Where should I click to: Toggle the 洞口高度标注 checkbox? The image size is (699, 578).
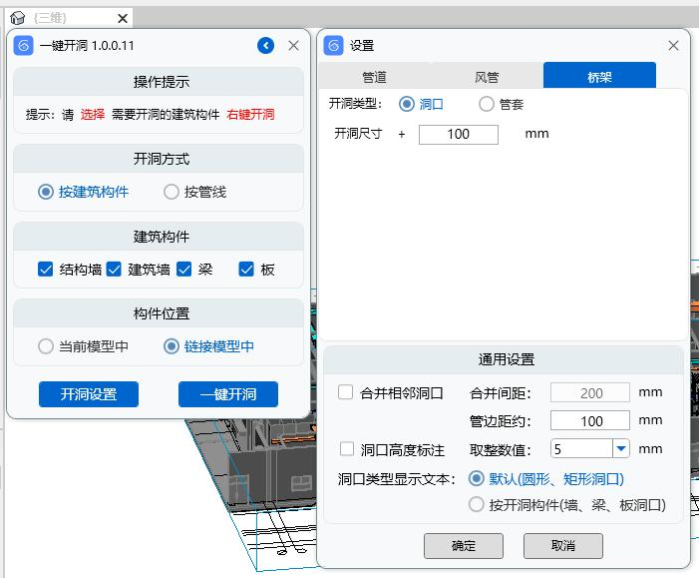(x=346, y=449)
